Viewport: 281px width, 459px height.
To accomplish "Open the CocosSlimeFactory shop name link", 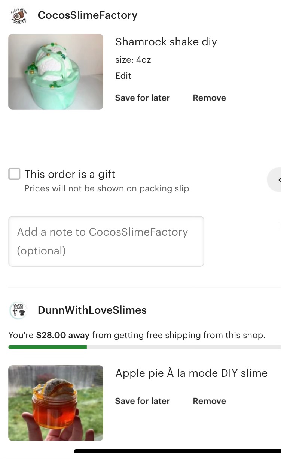I will (88, 15).
